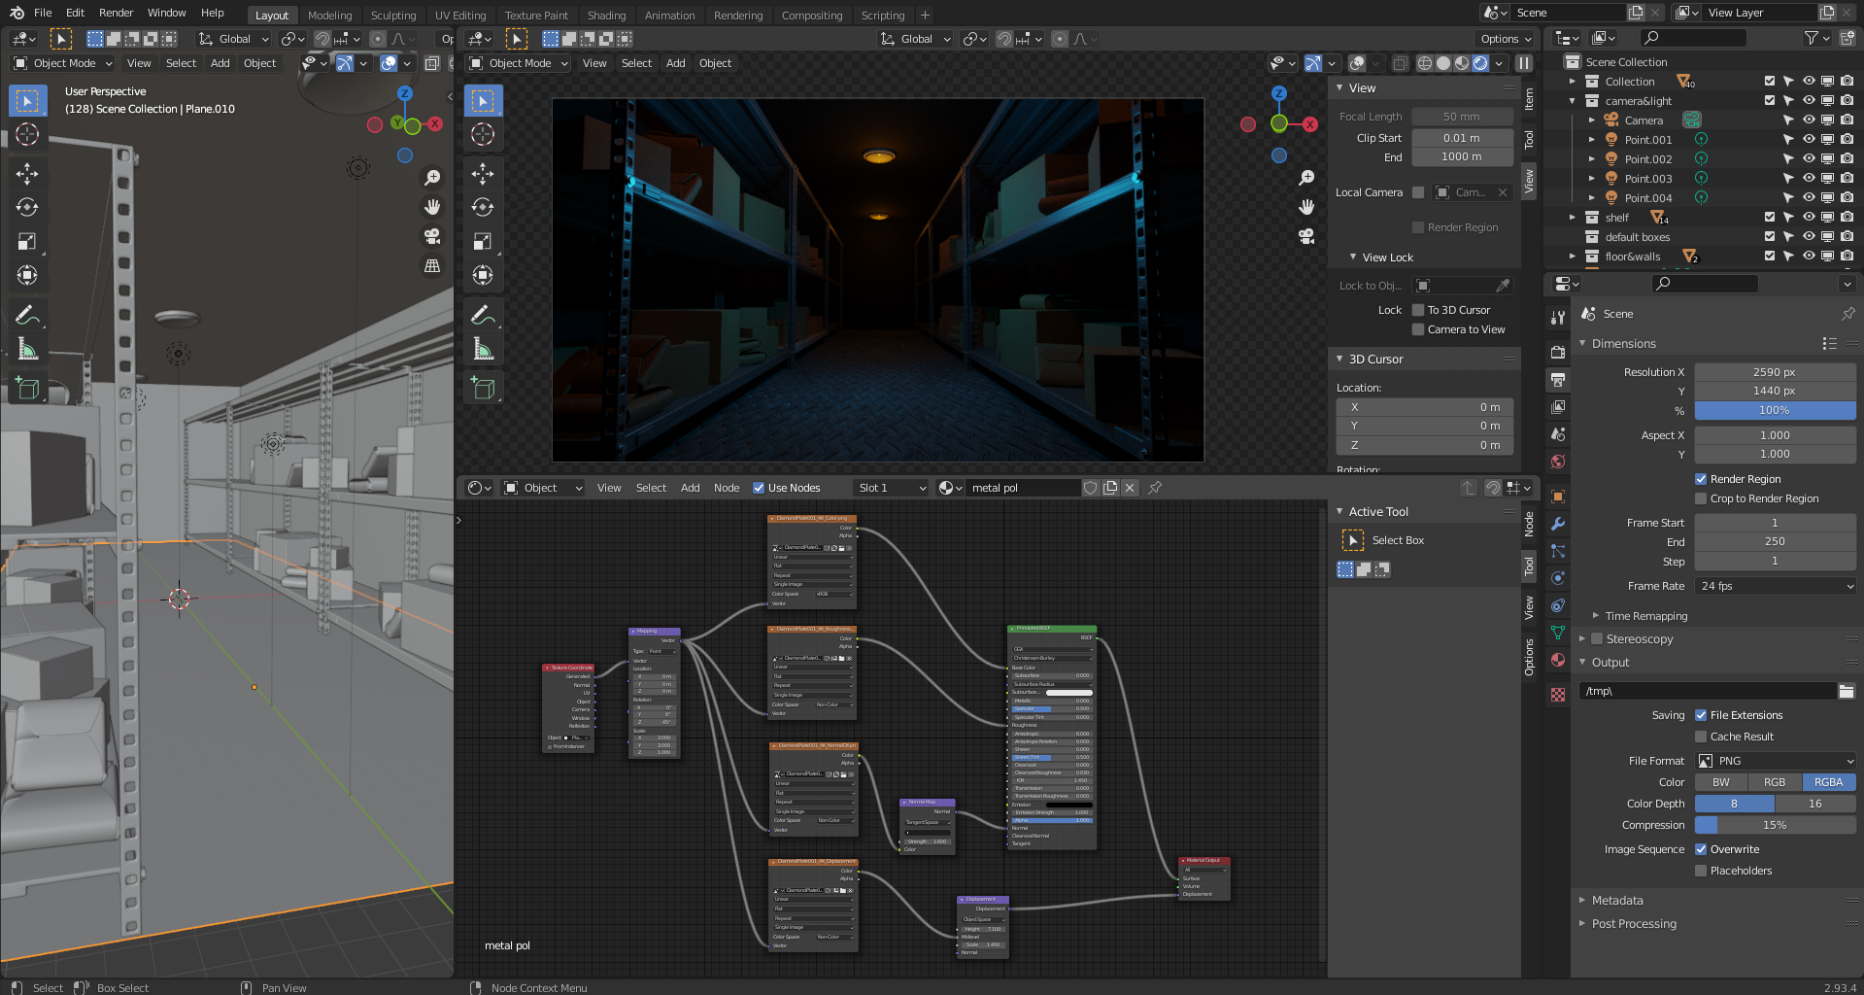
Task: Open the Render menu
Action: coord(116,13)
